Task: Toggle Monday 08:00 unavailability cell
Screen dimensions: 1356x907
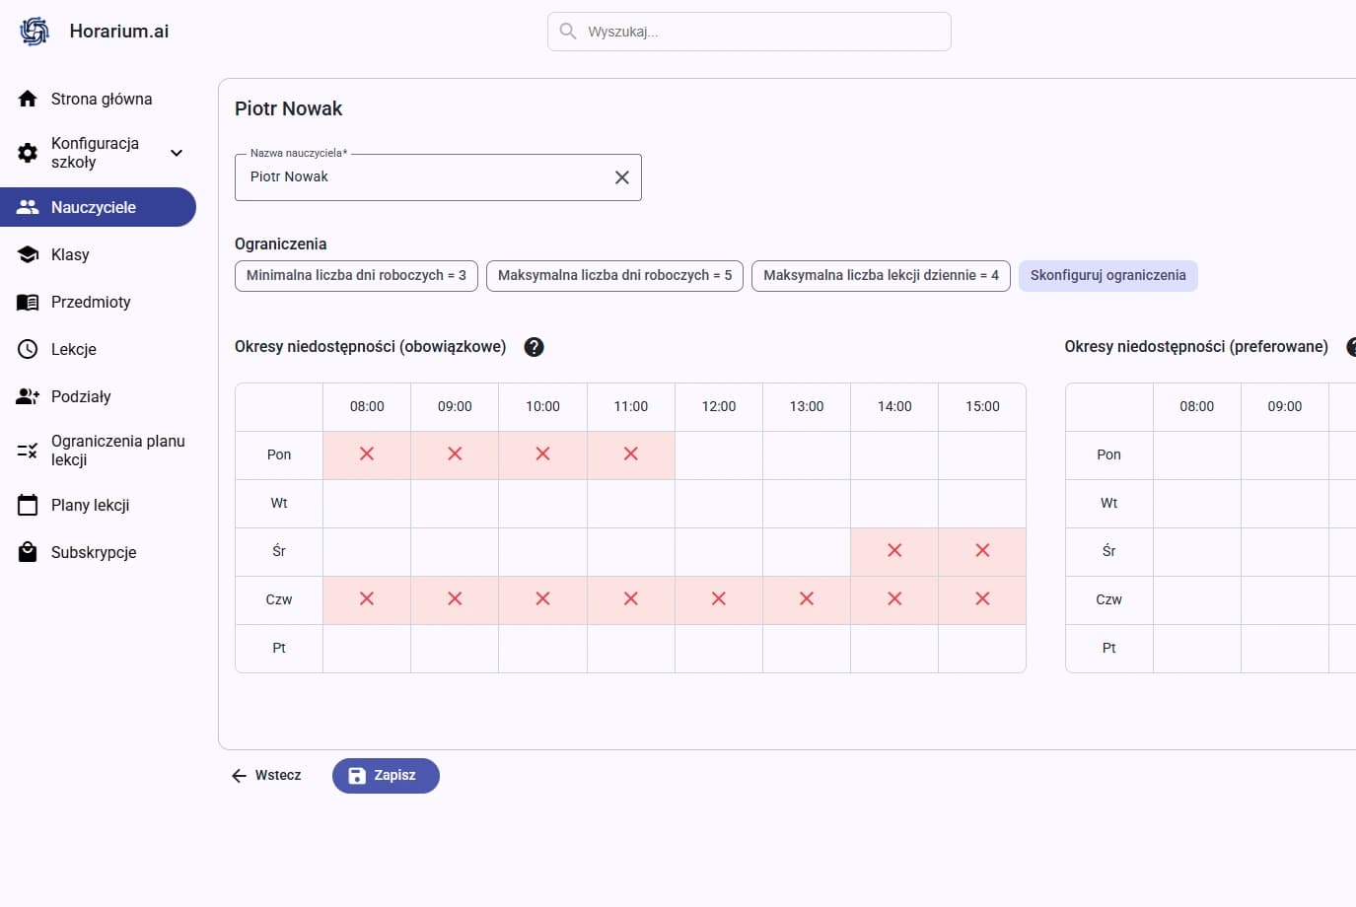Action: point(367,454)
